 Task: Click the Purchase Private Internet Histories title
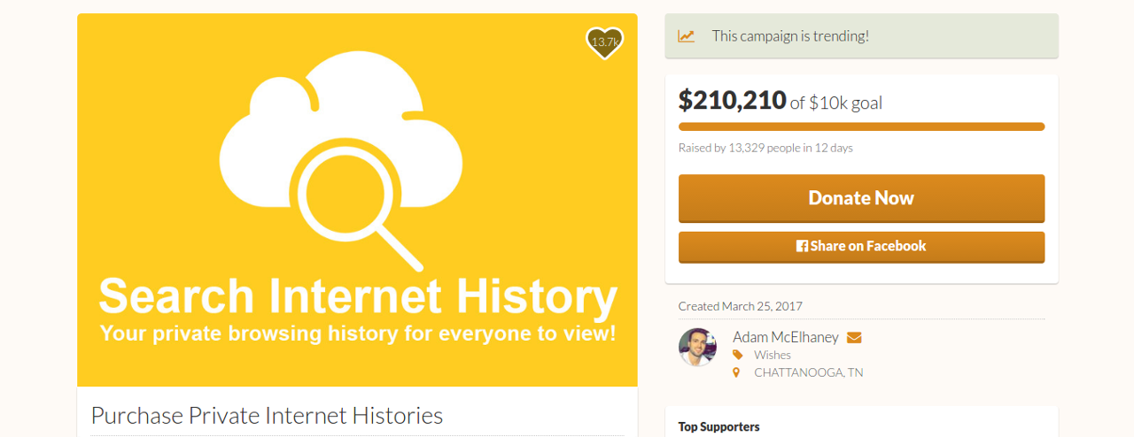pyautogui.click(x=267, y=415)
